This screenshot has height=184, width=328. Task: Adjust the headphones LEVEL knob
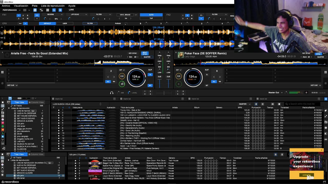(129, 93)
